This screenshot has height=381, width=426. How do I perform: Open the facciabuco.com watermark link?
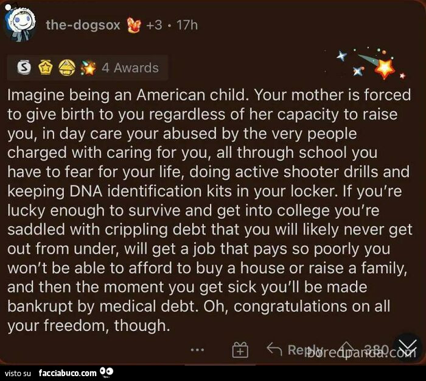pyautogui.click(x=67, y=372)
